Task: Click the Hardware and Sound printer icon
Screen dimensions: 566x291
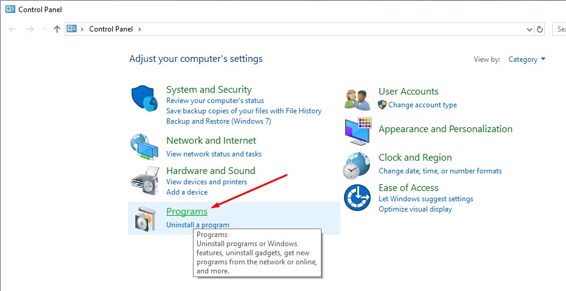Action: click(144, 180)
